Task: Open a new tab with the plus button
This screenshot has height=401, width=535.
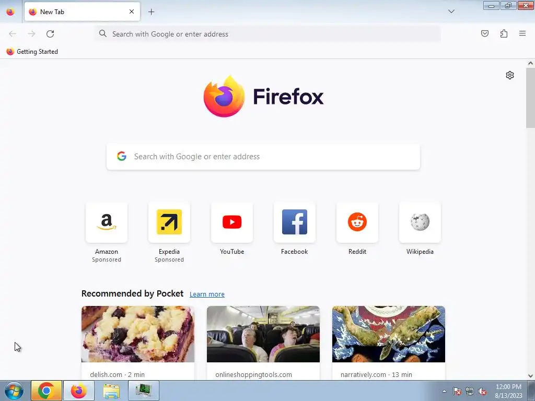Action: 151,12
